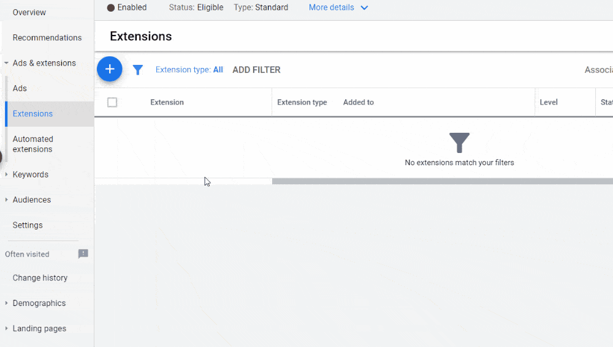Open the Extension type: All filter
The height and width of the screenshot is (347, 613).
(189, 70)
